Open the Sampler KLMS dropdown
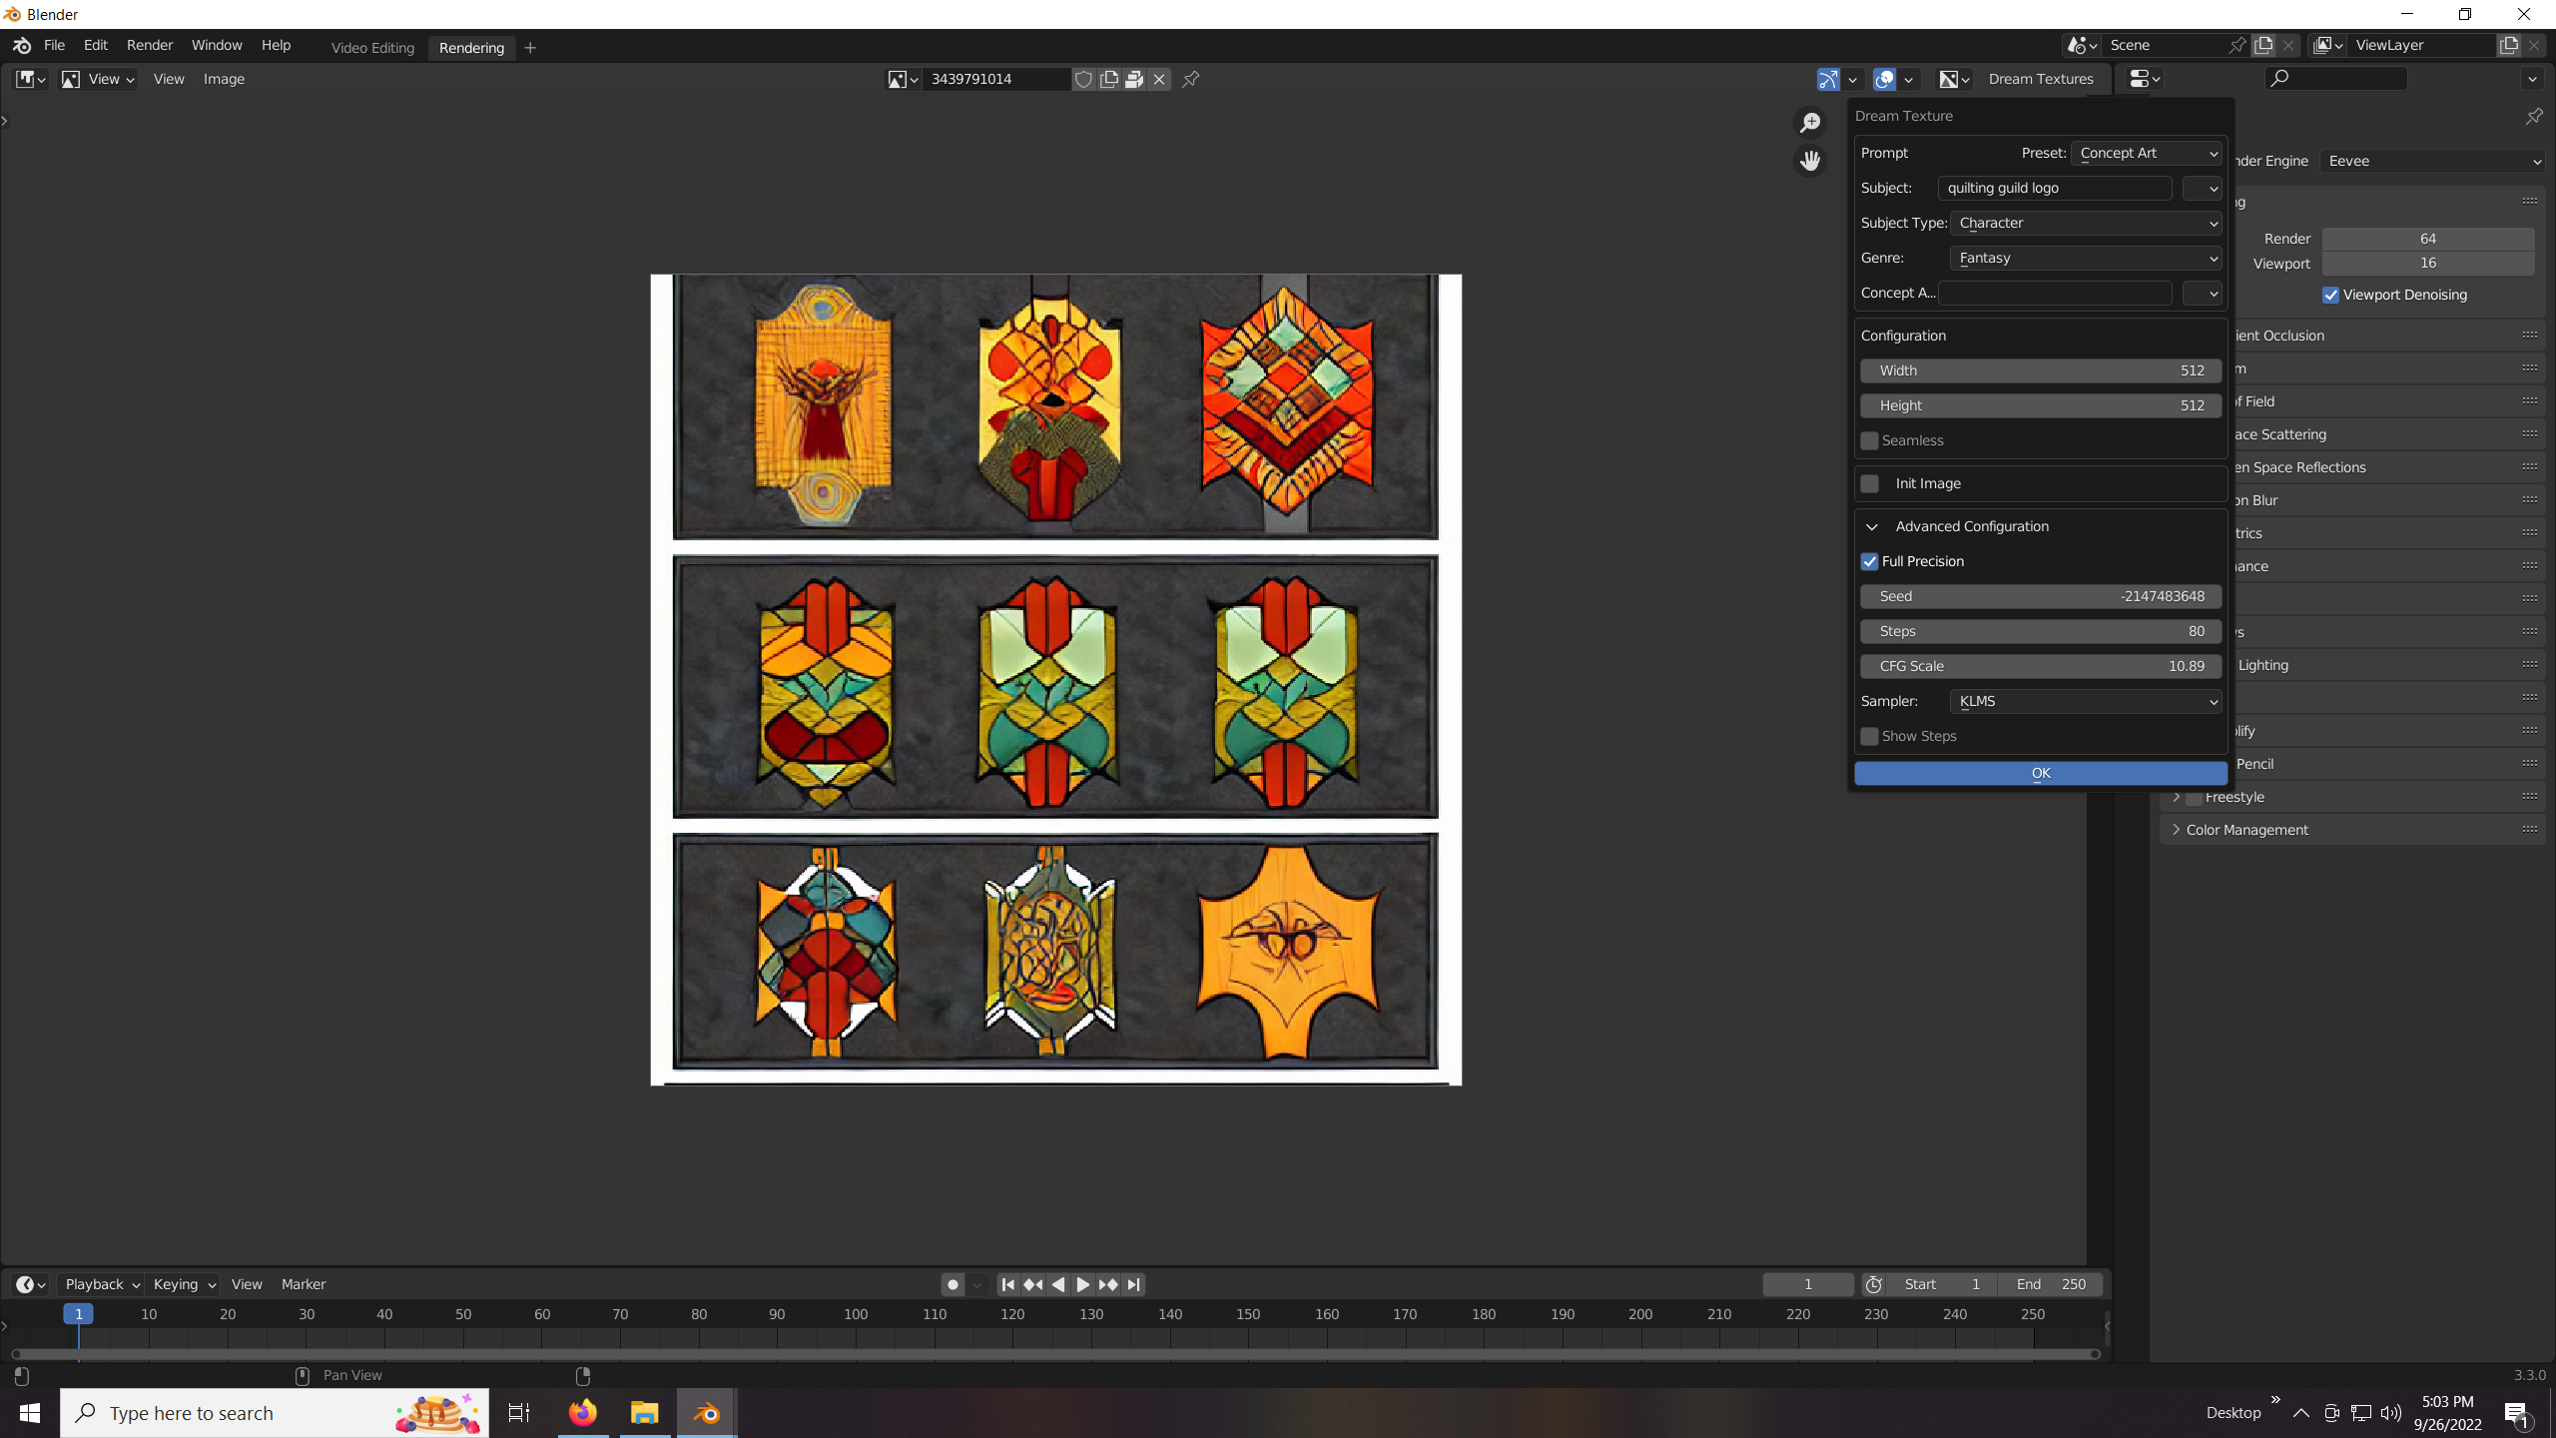 [x=2085, y=701]
